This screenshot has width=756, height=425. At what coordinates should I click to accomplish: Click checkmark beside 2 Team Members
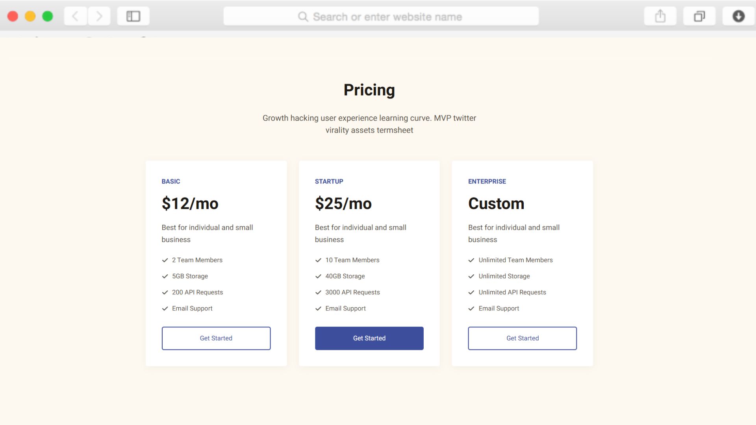[165, 260]
